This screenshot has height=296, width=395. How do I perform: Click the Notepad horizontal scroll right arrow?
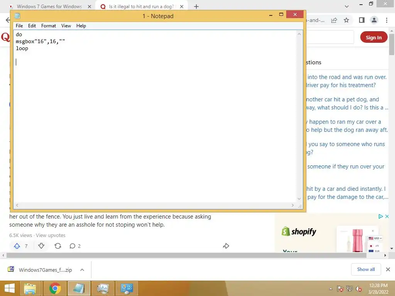pyautogui.click(x=292, y=205)
